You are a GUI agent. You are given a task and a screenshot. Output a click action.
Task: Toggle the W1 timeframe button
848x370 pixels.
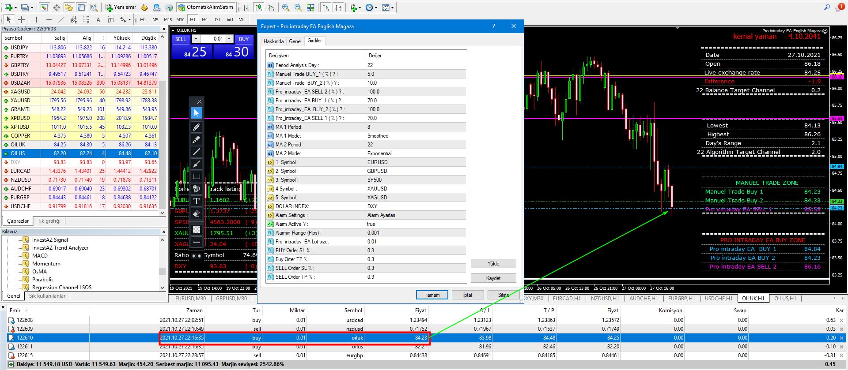pos(230,19)
